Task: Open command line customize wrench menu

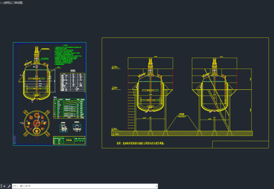Action: tap(9, 186)
